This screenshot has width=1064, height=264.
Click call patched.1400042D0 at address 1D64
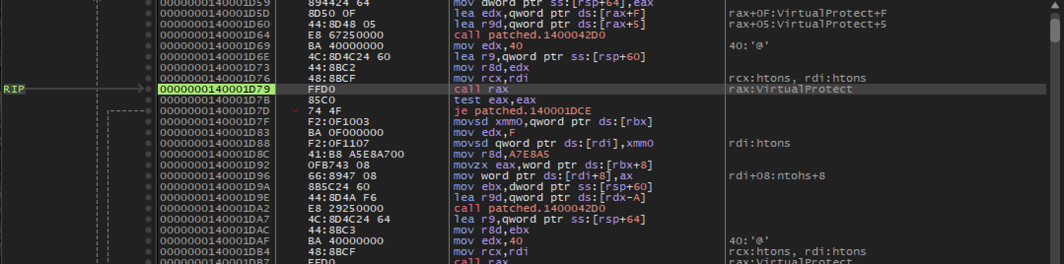[x=530, y=35]
